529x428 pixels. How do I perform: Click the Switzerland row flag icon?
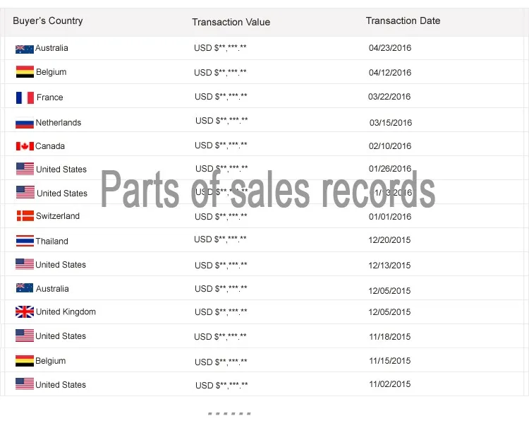pyautogui.click(x=25, y=216)
